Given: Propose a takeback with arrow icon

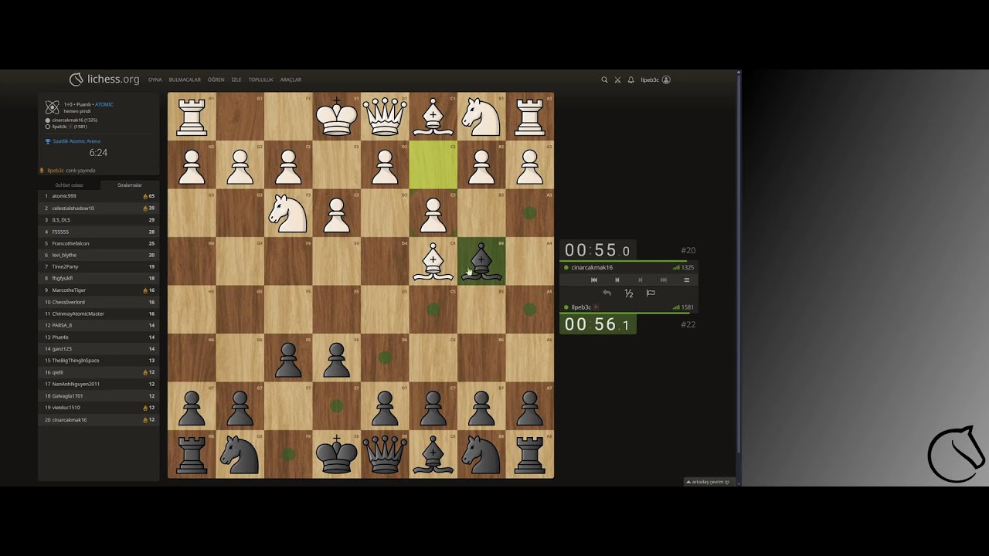Looking at the screenshot, I should 607,293.
